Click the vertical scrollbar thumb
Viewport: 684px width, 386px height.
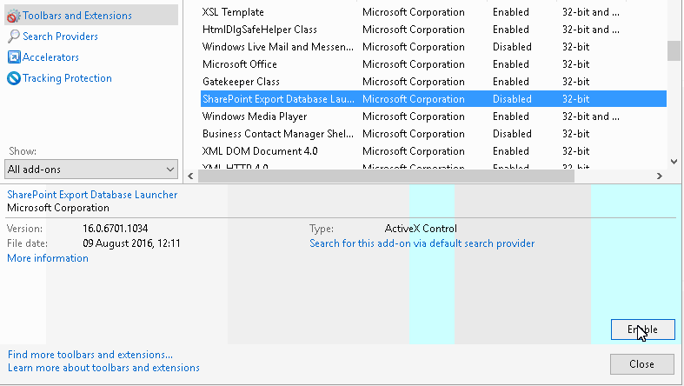coord(674,51)
